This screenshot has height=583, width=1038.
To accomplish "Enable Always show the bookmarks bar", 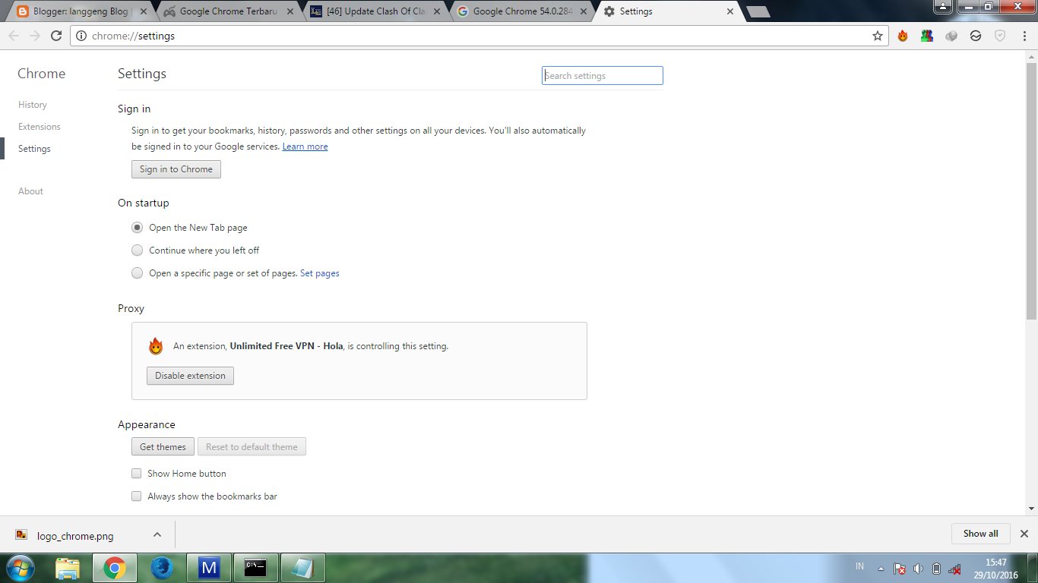I will click(137, 496).
